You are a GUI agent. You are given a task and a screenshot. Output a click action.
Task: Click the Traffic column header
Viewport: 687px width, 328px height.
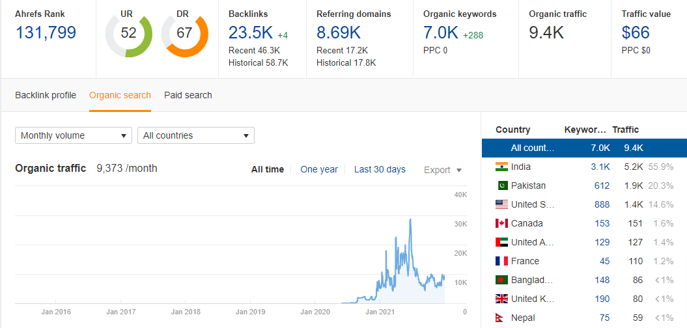[625, 130]
